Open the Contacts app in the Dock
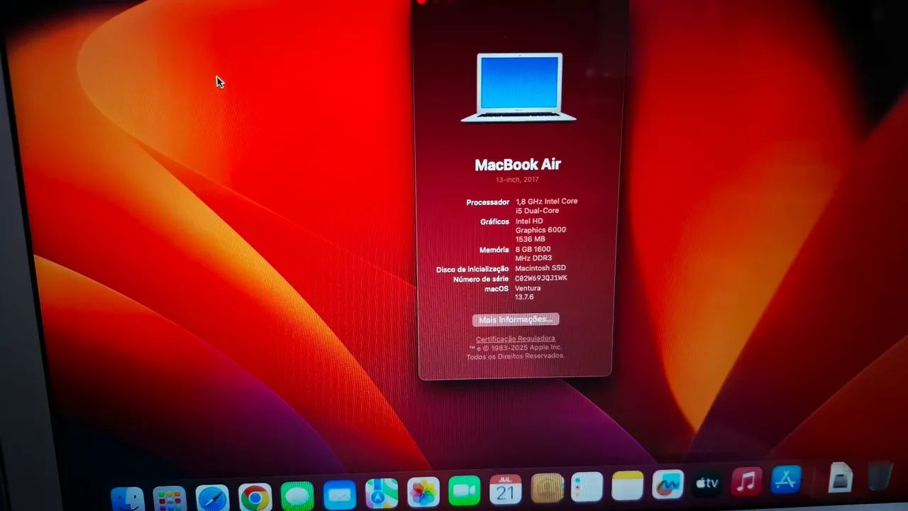This screenshot has height=511, width=908. [547, 488]
